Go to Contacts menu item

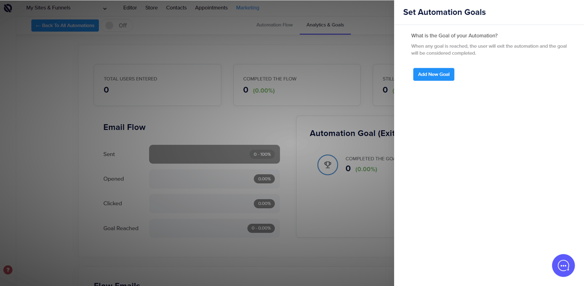click(176, 8)
